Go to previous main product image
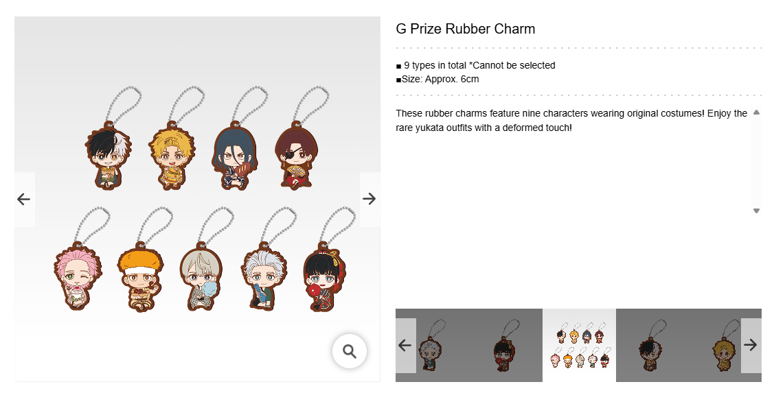Screen dimensions: 774x393 (24, 199)
